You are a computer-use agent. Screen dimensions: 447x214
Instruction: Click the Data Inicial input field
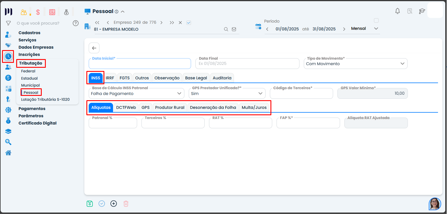click(140, 64)
